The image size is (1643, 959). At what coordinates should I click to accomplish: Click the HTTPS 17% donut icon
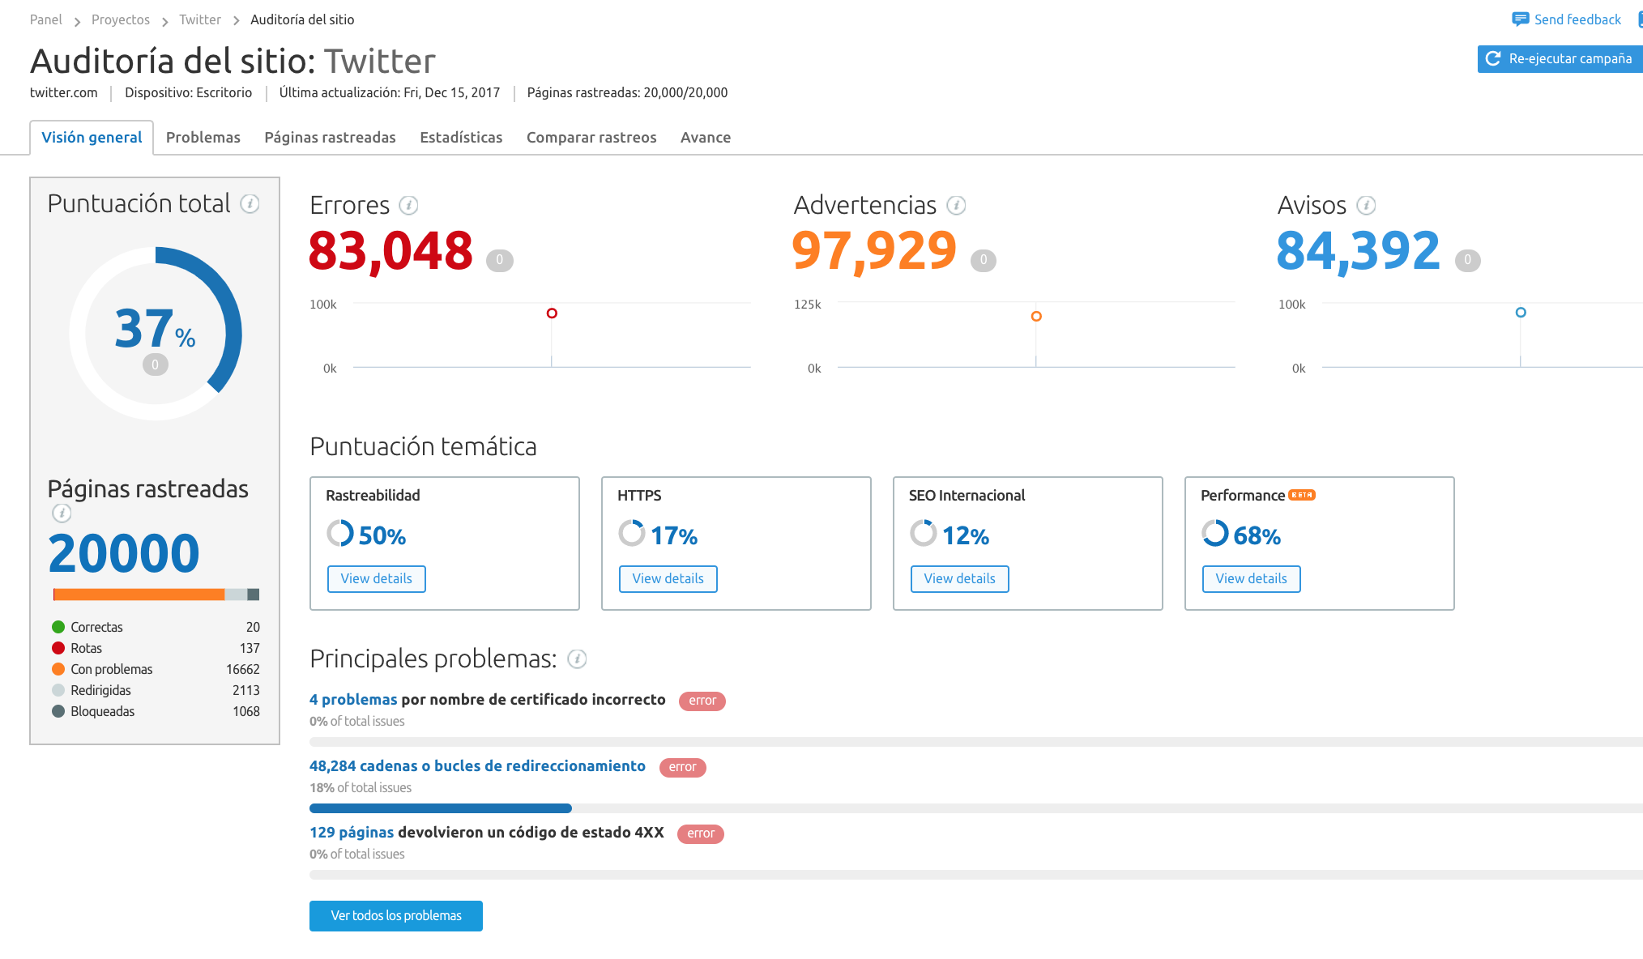(632, 533)
